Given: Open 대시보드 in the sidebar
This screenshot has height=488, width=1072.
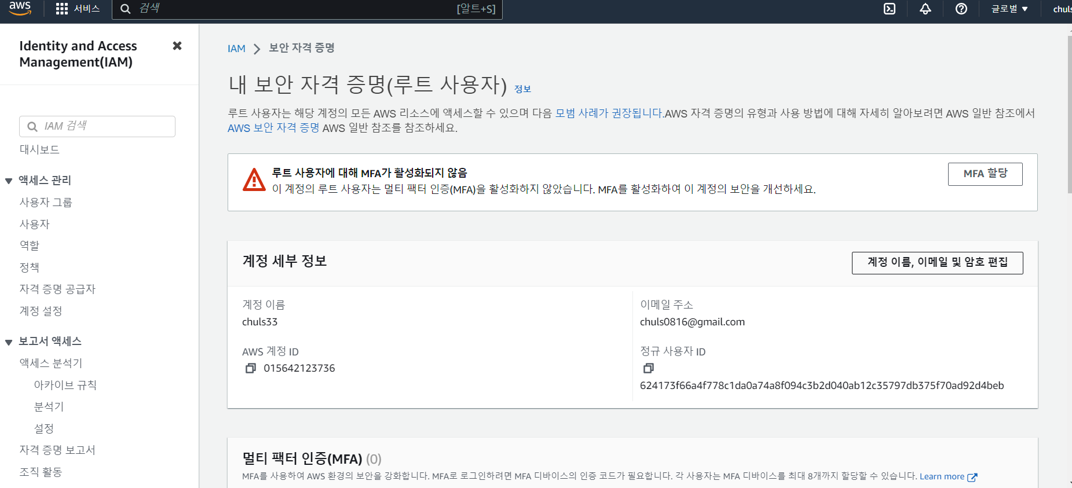Looking at the screenshot, I should click(x=39, y=149).
